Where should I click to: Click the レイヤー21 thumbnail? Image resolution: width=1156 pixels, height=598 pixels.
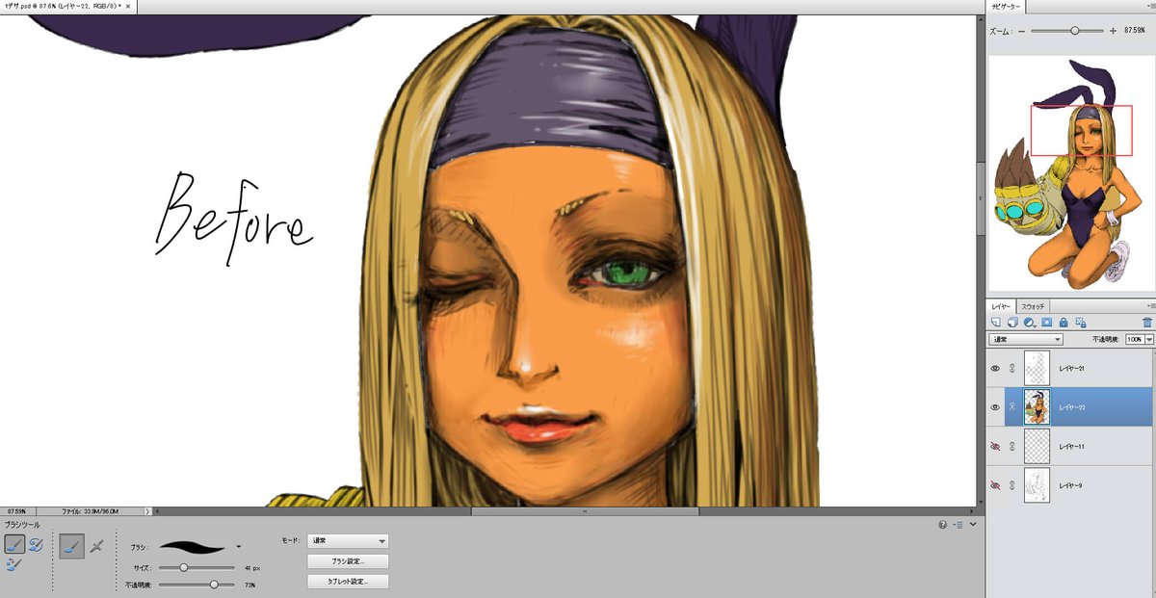tap(1036, 368)
